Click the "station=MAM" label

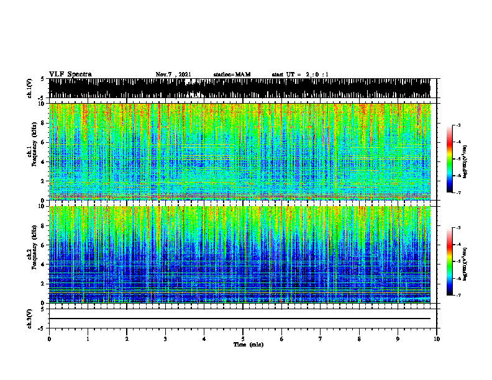232,75
